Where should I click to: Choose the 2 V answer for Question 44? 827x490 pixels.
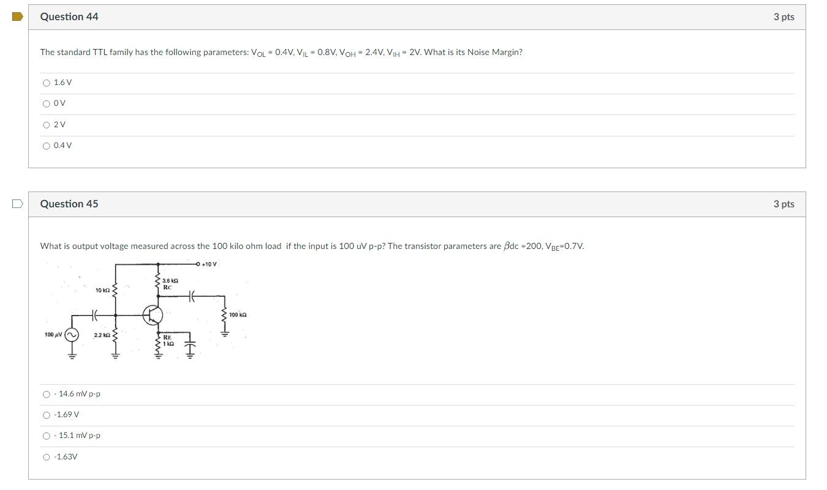click(x=47, y=124)
